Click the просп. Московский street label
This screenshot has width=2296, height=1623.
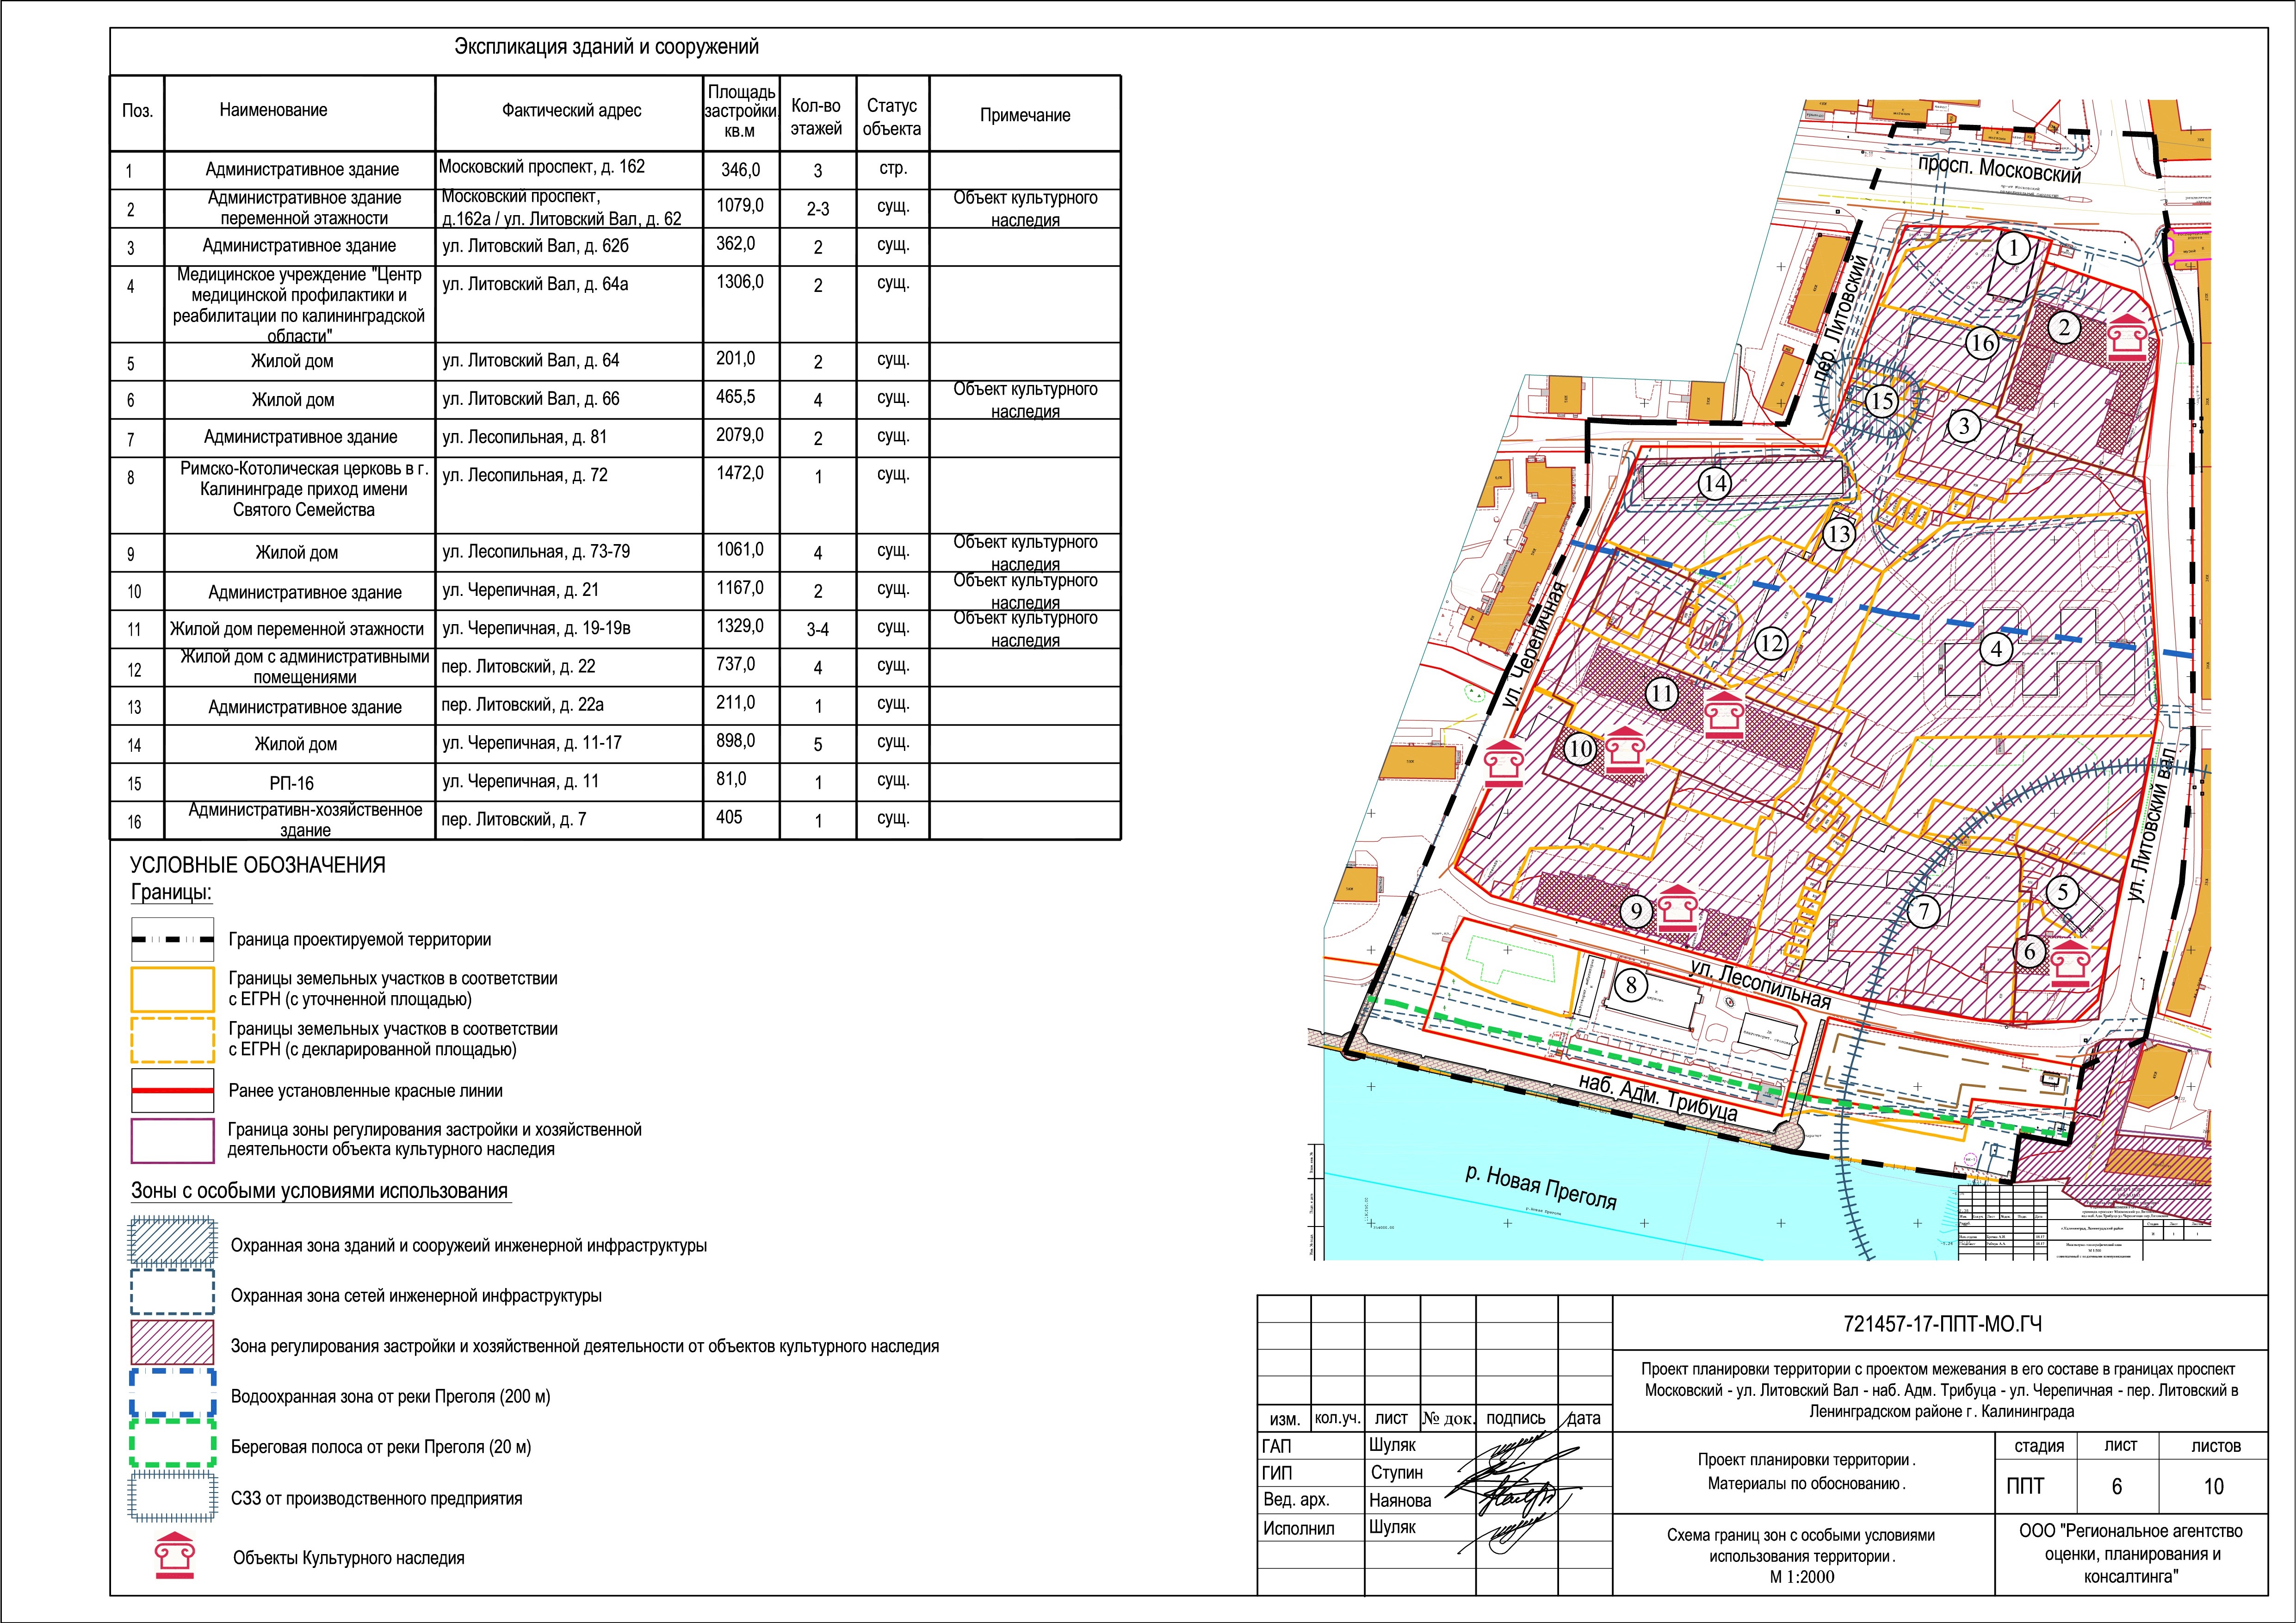pos(2000,168)
